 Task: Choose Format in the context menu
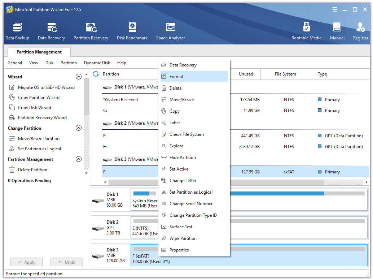[x=194, y=77]
